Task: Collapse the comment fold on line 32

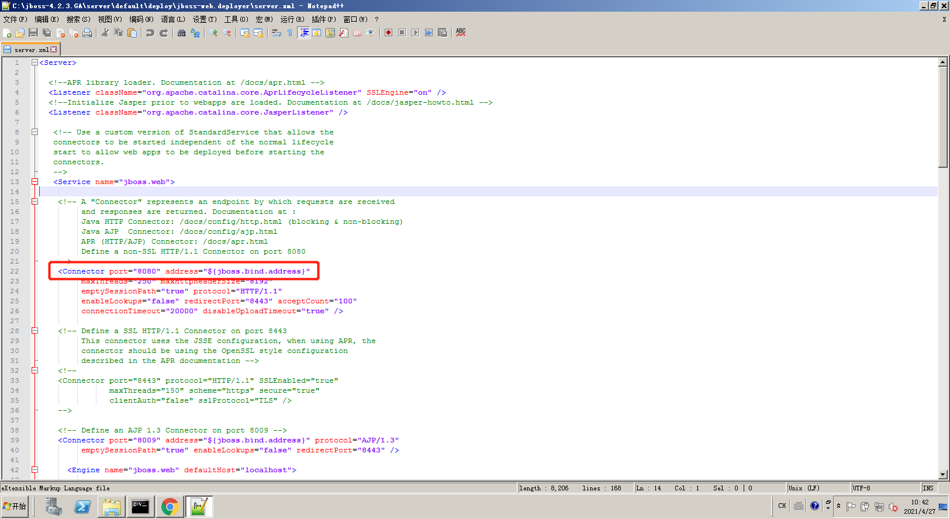Action: click(34, 371)
